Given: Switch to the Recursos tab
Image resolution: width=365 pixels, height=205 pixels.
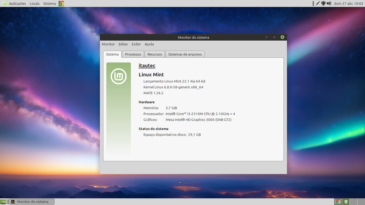Looking at the screenshot, I should coord(155,54).
